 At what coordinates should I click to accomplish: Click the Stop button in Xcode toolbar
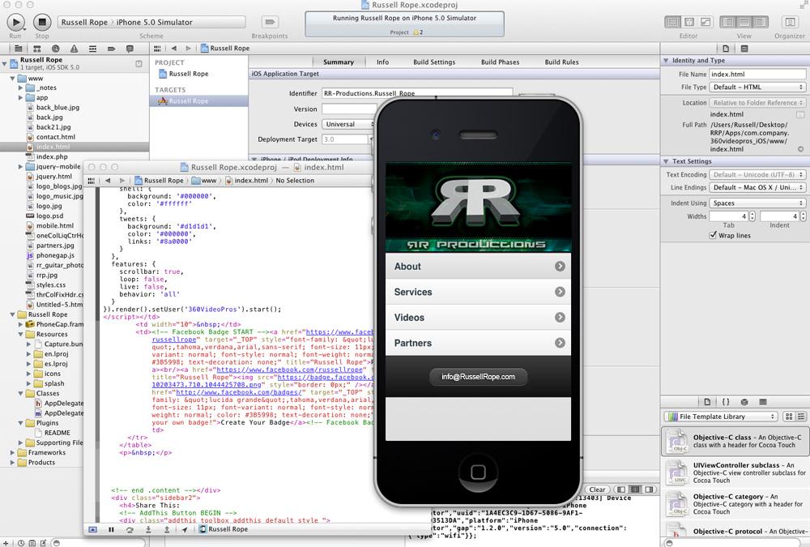(x=42, y=22)
